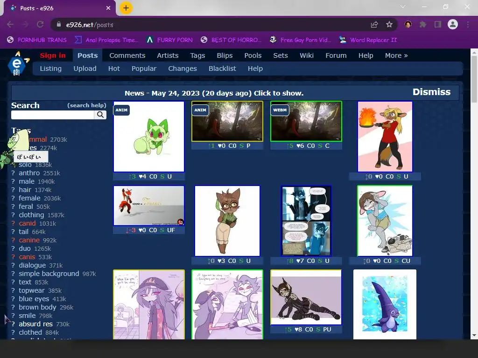Show the May 24 news banner text
Image resolution: width=478 pixels, height=358 pixels.
214,93
